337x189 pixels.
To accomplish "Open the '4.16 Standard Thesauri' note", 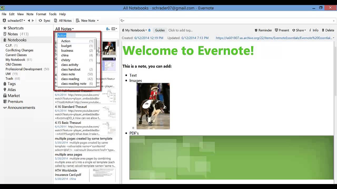I will tap(85, 112).
